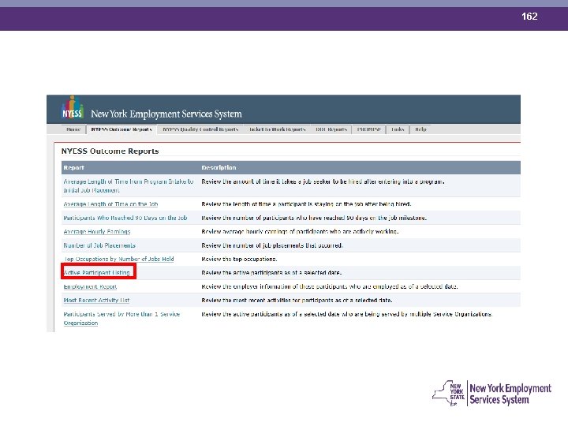Open Participants Who Reached 90 Days report
568x426 pixels.
point(125,218)
